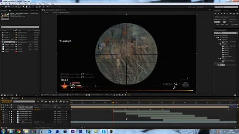This screenshot has width=239, height=134.
Task: Open the After Effects taskbar icon
Action: [x=73, y=131]
